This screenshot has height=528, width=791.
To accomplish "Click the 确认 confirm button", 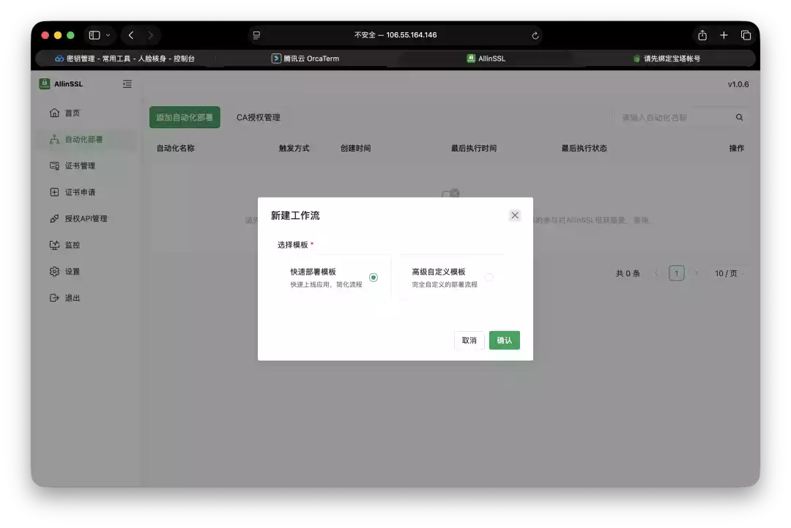I will coord(504,340).
